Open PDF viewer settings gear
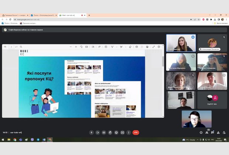229x155 pixels. click(x=159, y=47)
